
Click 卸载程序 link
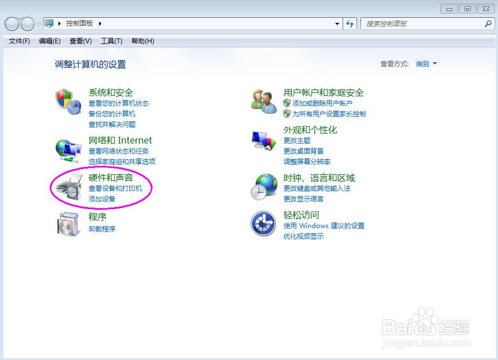[x=101, y=229]
